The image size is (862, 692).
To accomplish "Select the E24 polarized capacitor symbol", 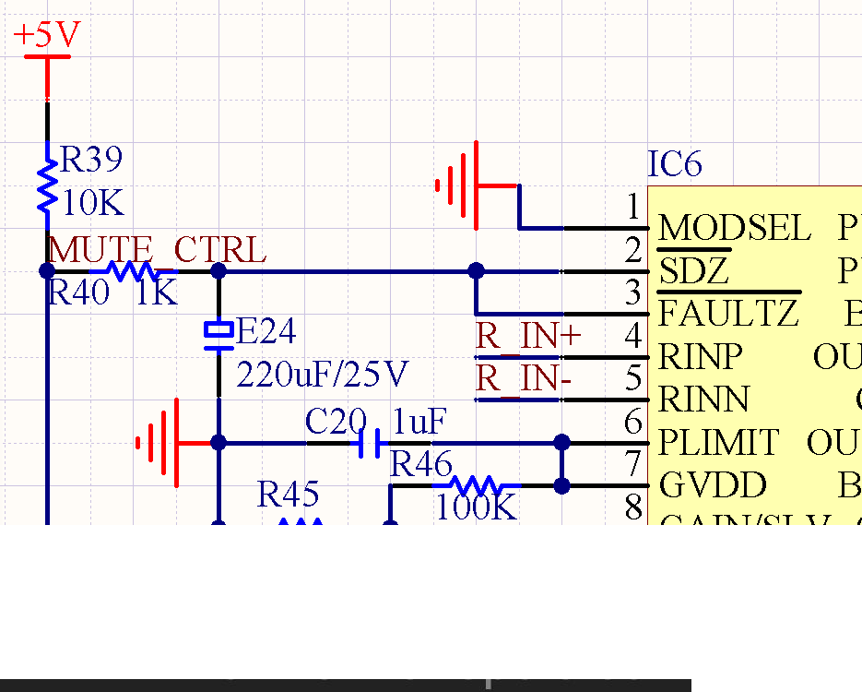I will [x=218, y=336].
